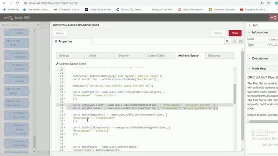Screen dimensions: 278x156
Task: Click the code editor vertical scrollbar
Action: click(x=235, y=94)
